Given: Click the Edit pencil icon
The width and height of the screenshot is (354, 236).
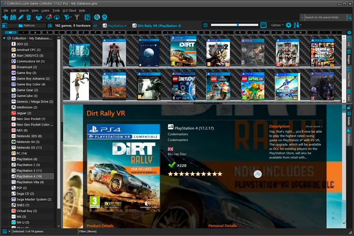Looking at the screenshot, I should [21, 17].
